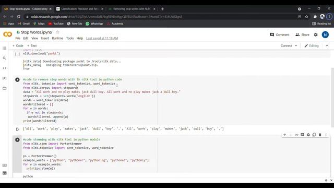Switch to the Classification Precision tab

pos(79,9)
